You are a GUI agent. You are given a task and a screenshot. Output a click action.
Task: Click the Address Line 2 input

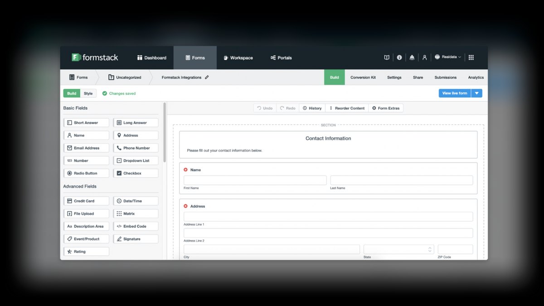(328, 233)
